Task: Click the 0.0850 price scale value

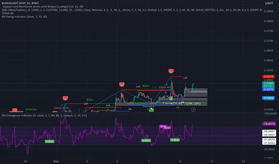Action: (x=269, y=11)
